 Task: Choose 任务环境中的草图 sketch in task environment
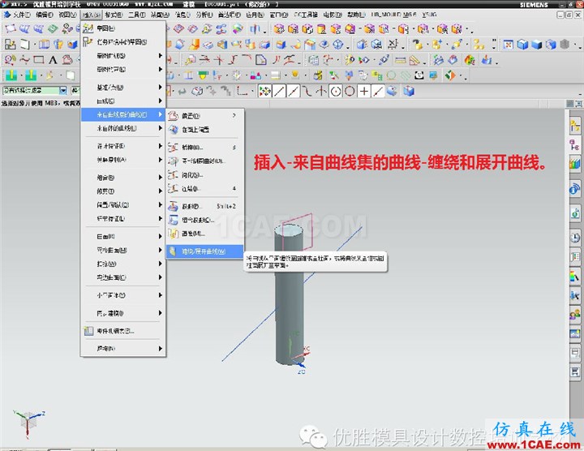(123, 42)
